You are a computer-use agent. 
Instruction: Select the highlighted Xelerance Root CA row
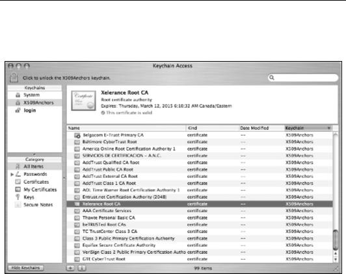click(x=200, y=204)
